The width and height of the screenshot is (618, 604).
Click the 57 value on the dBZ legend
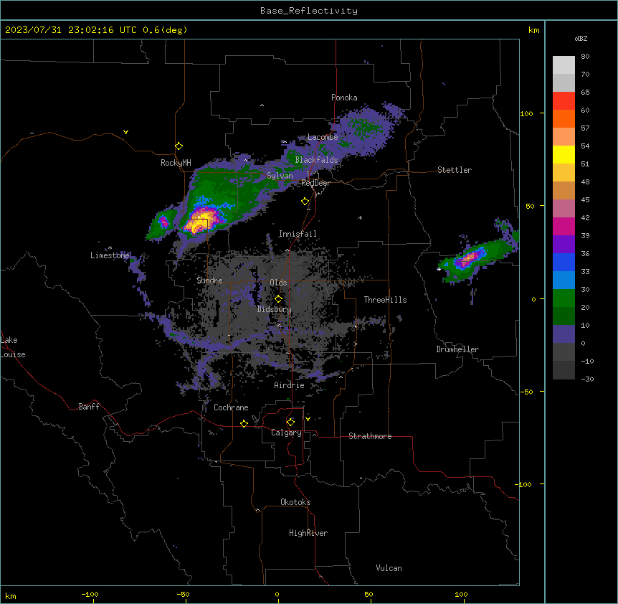[585, 128]
